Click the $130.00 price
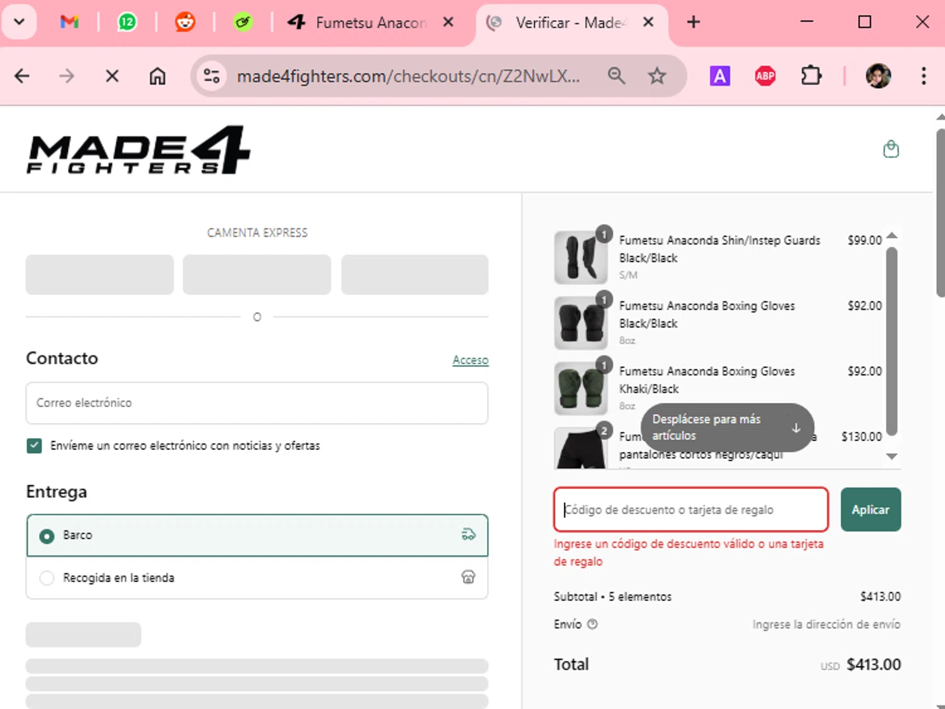 pyautogui.click(x=861, y=436)
